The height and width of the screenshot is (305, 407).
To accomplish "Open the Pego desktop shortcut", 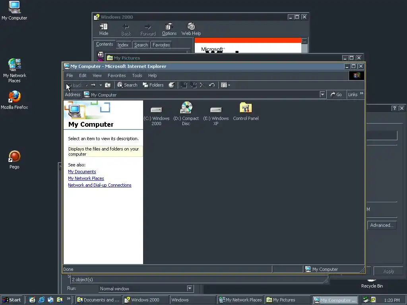I will 14,160.
